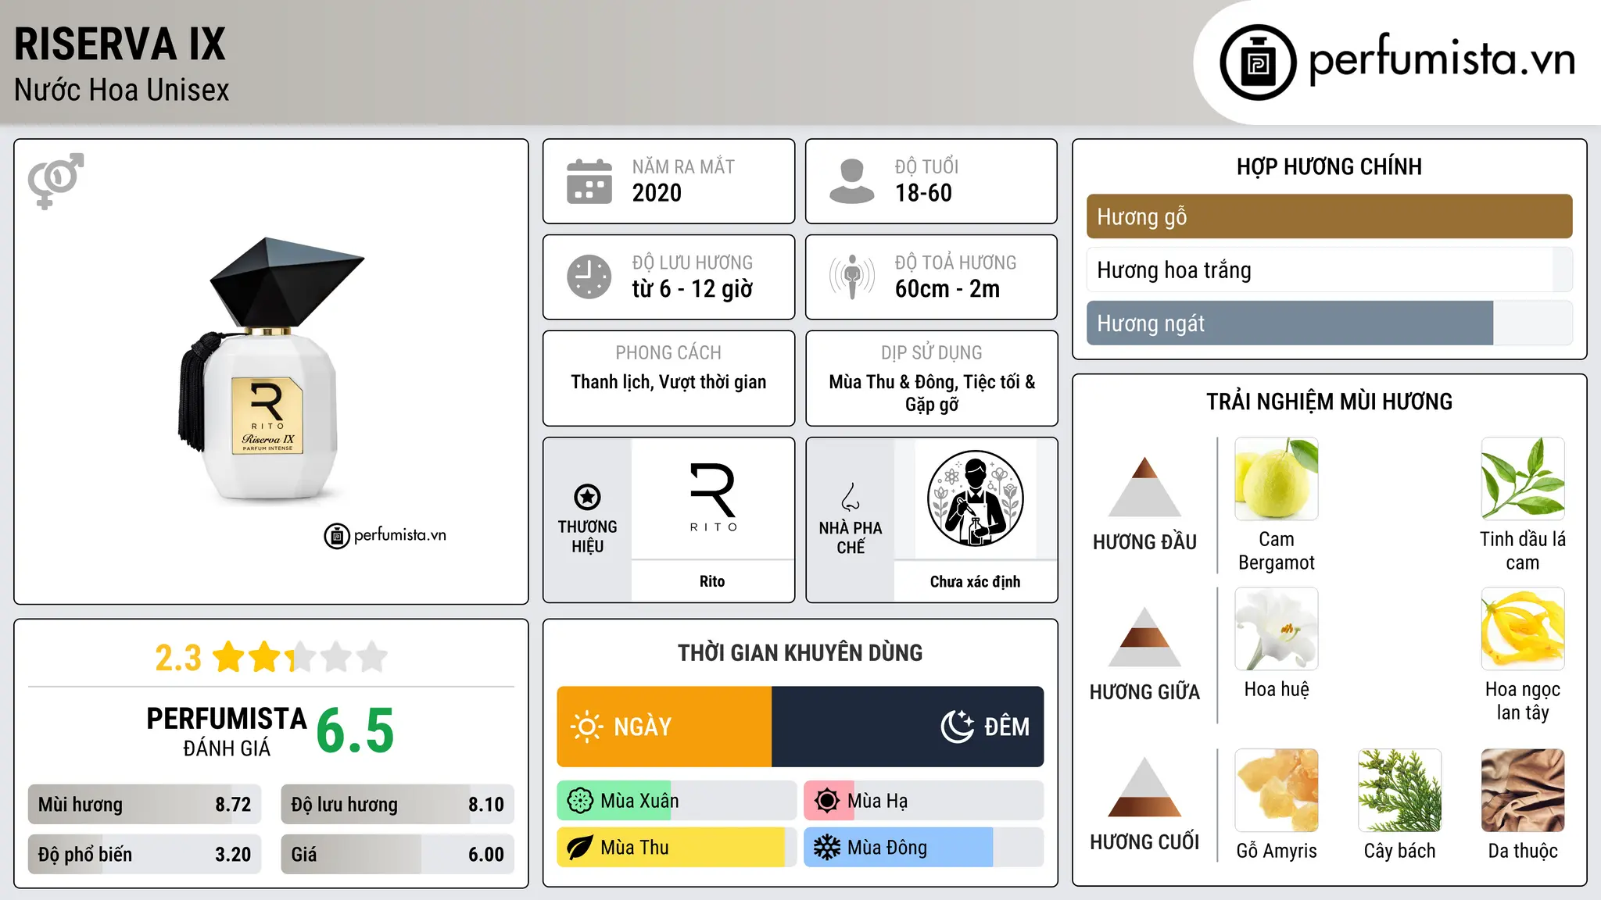Image resolution: width=1601 pixels, height=900 pixels.
Task: Click the Hương ngát accord bar
Action: [1329, 323]
